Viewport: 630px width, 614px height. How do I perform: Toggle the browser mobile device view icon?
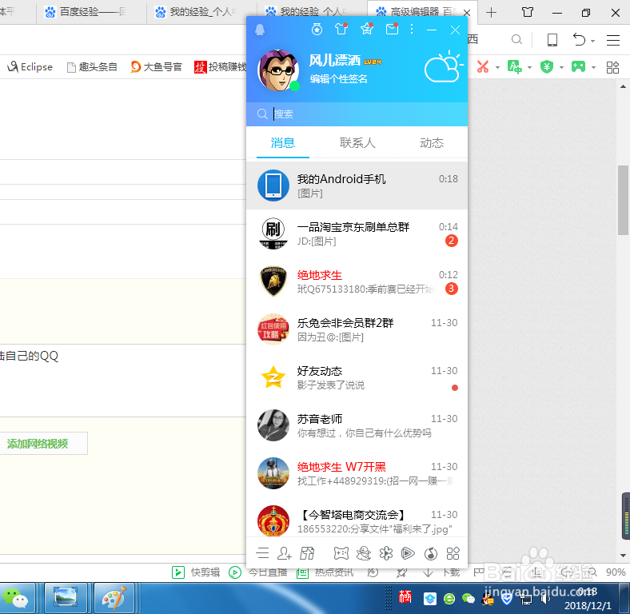(x=552, y=39)
